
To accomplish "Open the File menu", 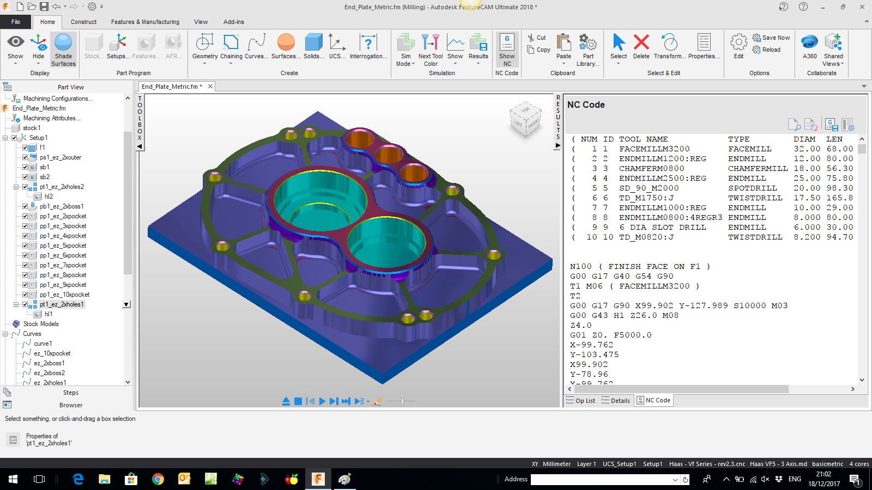I will coord(16,22).
